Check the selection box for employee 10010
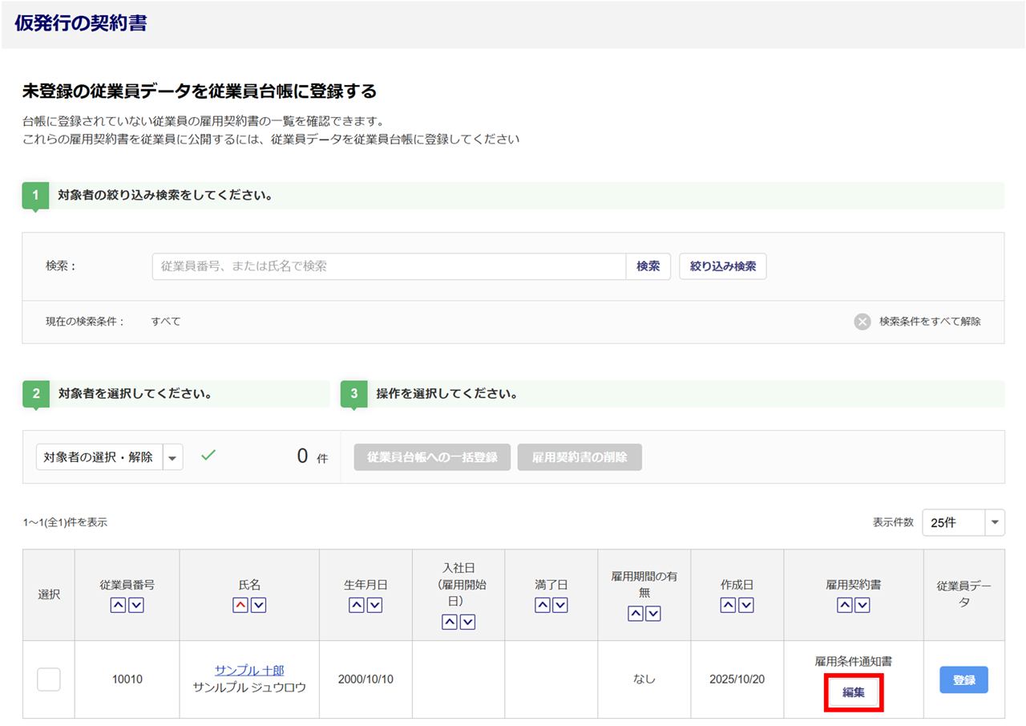Image resolution: width=1026 pixels, height=726 pixels. pos(49,679)
